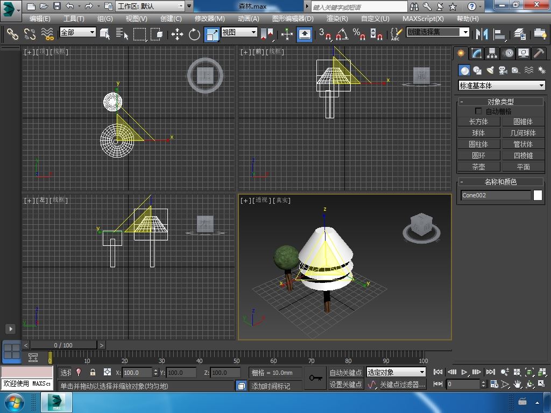
Task: Open the Hierarchy panel tab
Action: (x=492, y=53)
